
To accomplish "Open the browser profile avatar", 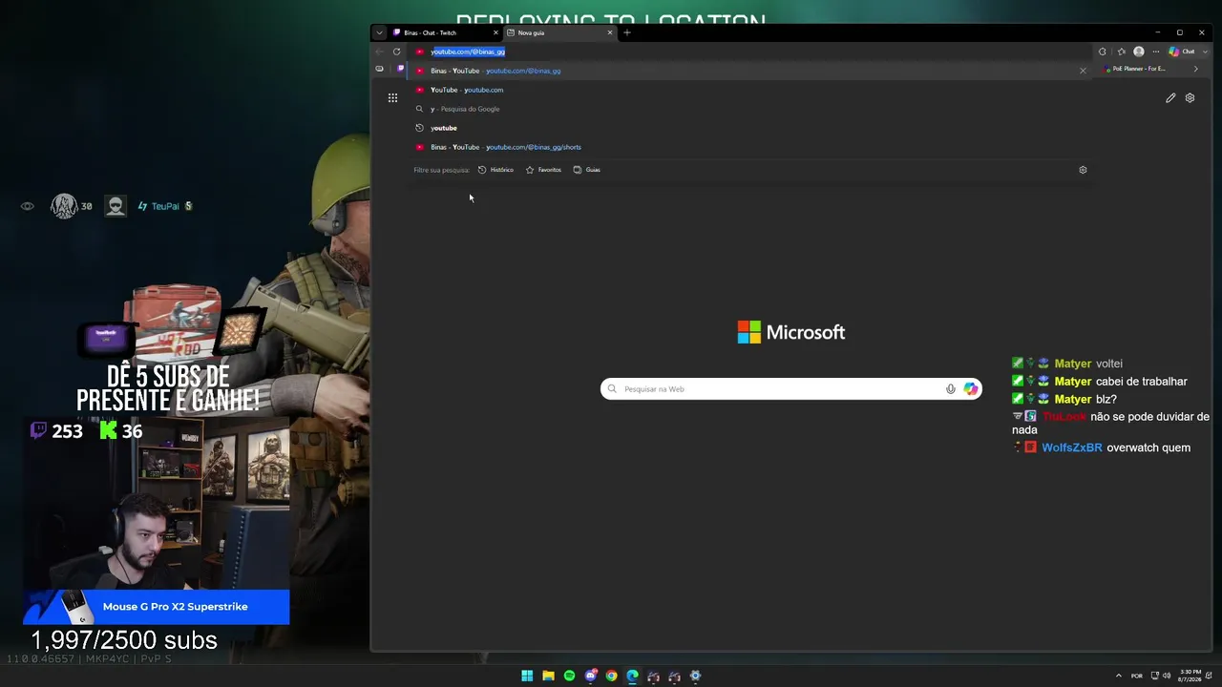I will (x=1139, y=52).
